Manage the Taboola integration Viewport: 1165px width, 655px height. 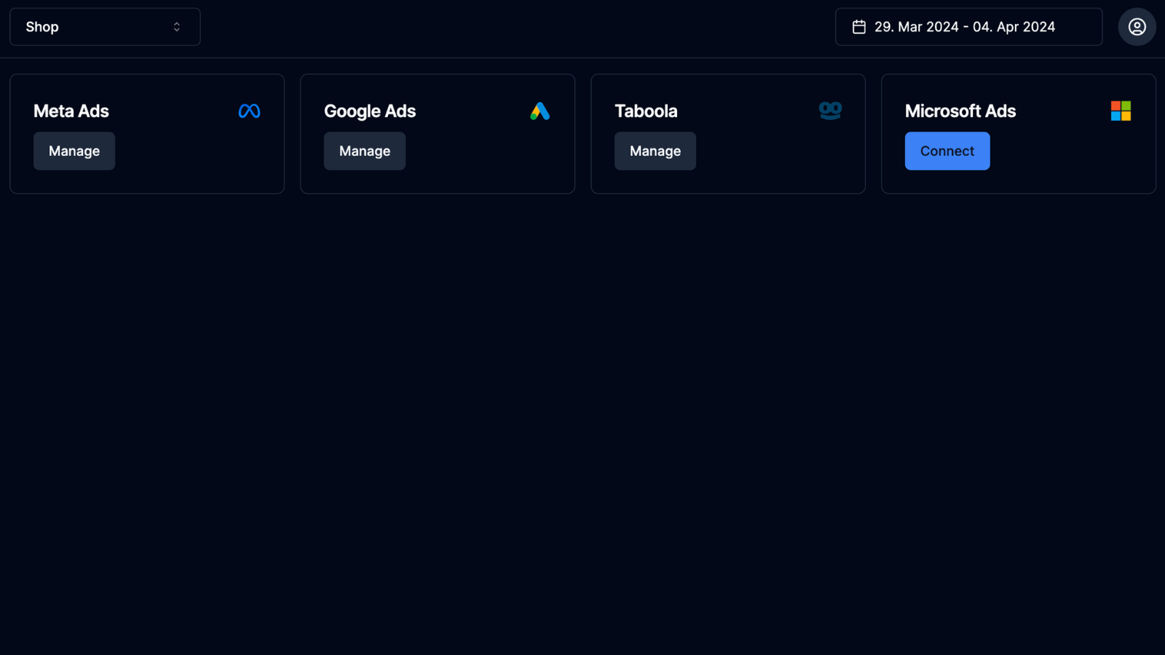pos(655,151)
